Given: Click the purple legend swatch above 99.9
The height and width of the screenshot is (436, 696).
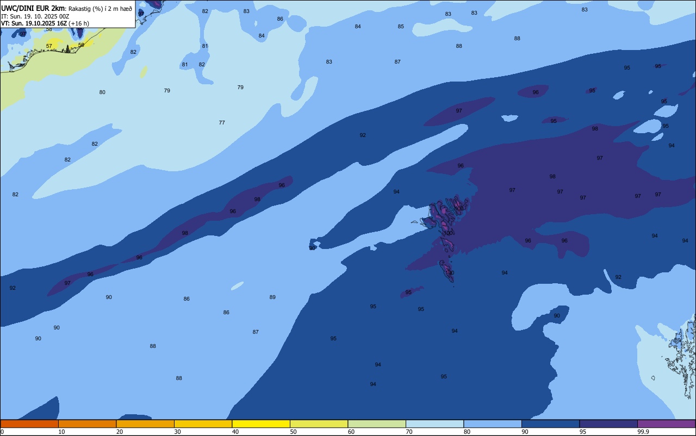Looking at the screenshot, I should tap(667, 423).
